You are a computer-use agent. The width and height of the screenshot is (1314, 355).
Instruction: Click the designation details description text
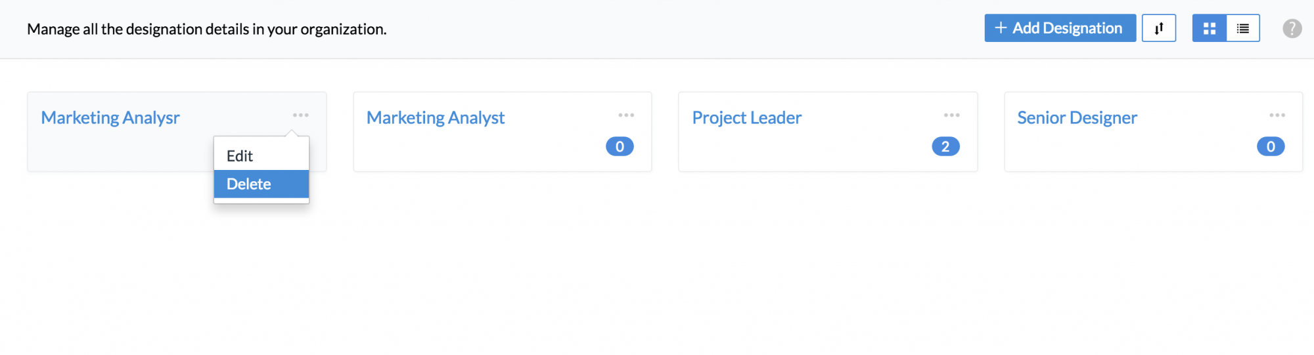coord(207,30)
